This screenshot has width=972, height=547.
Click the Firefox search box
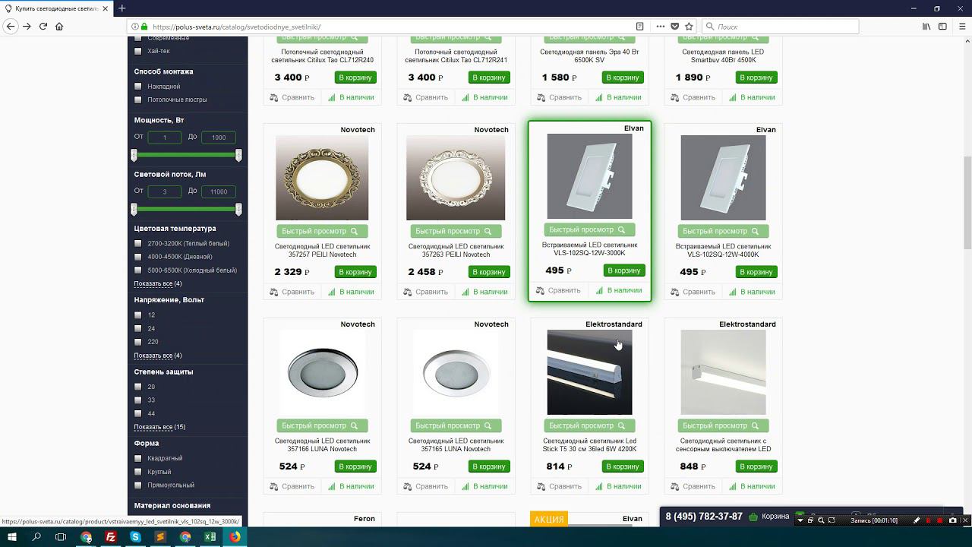(x=779, y=26)
